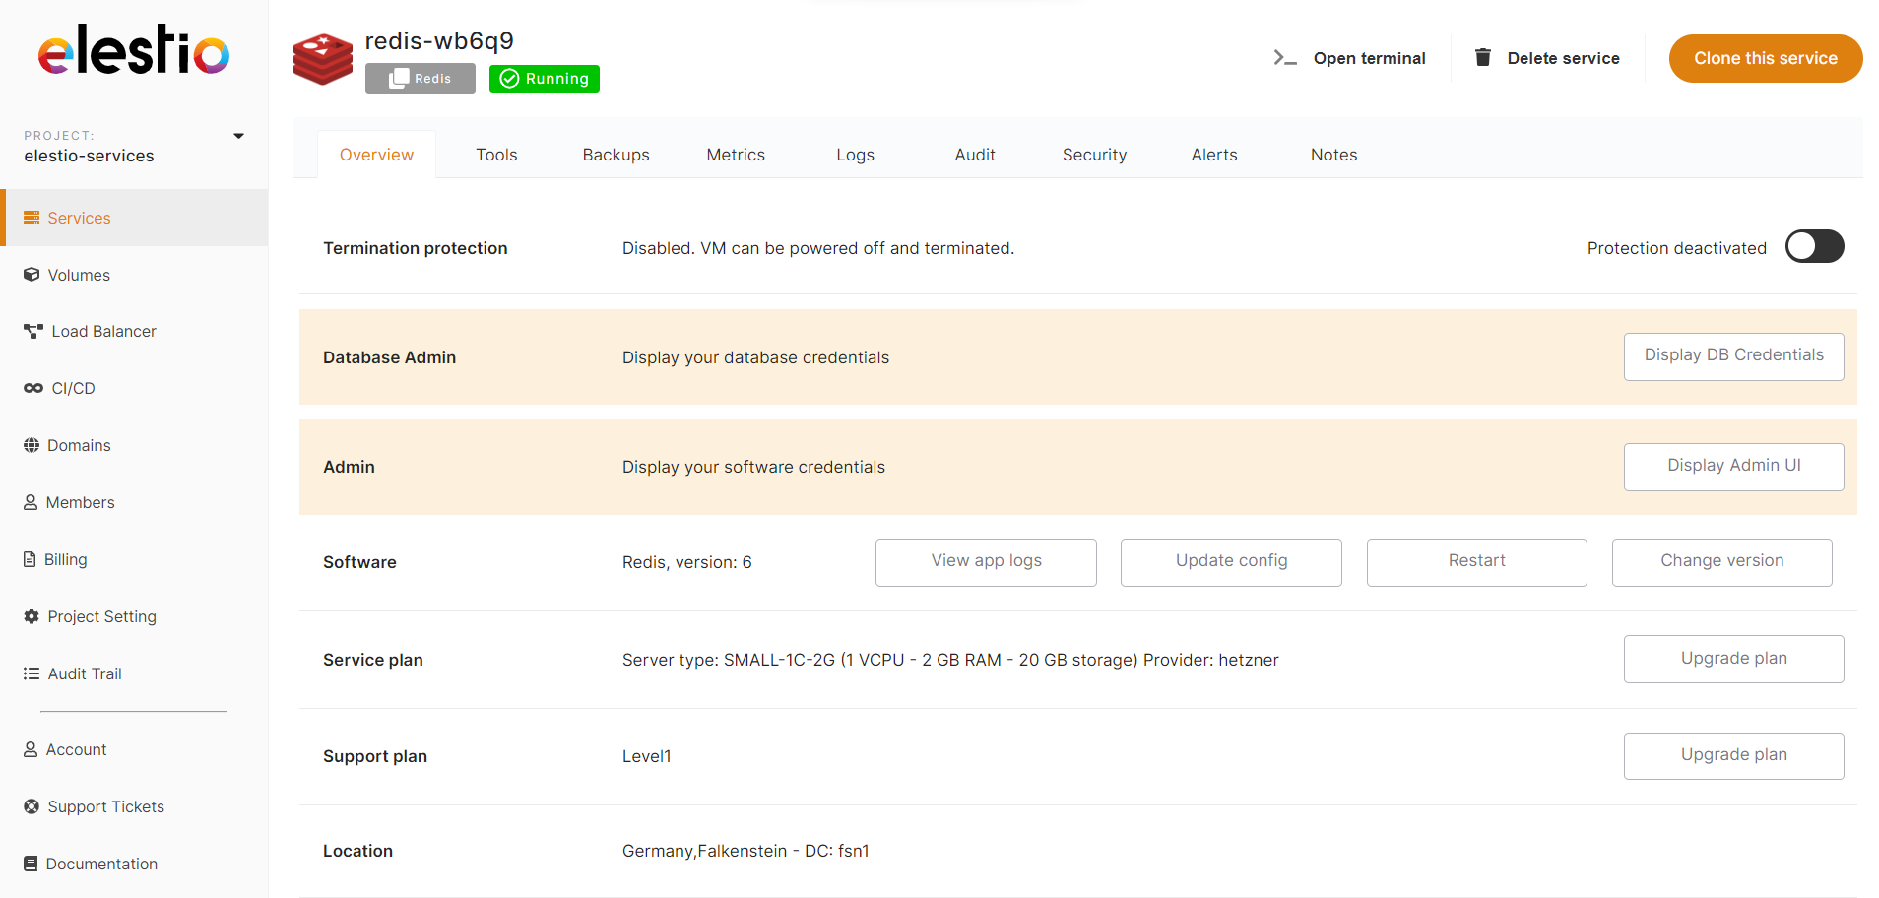This screenshot has height=898, width=1879.
Task: Click Display DB Credentials button
Action: (1733, 355)
